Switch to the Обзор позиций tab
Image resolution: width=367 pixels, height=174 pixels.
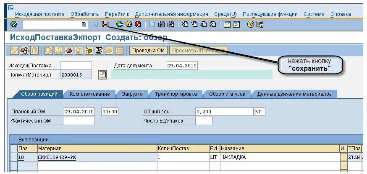point(39,94)
